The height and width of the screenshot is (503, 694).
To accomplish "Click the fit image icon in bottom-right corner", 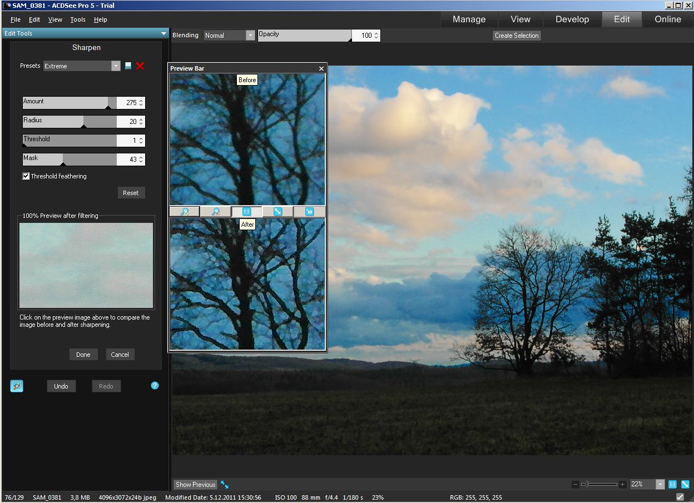I will click(685, 484).
